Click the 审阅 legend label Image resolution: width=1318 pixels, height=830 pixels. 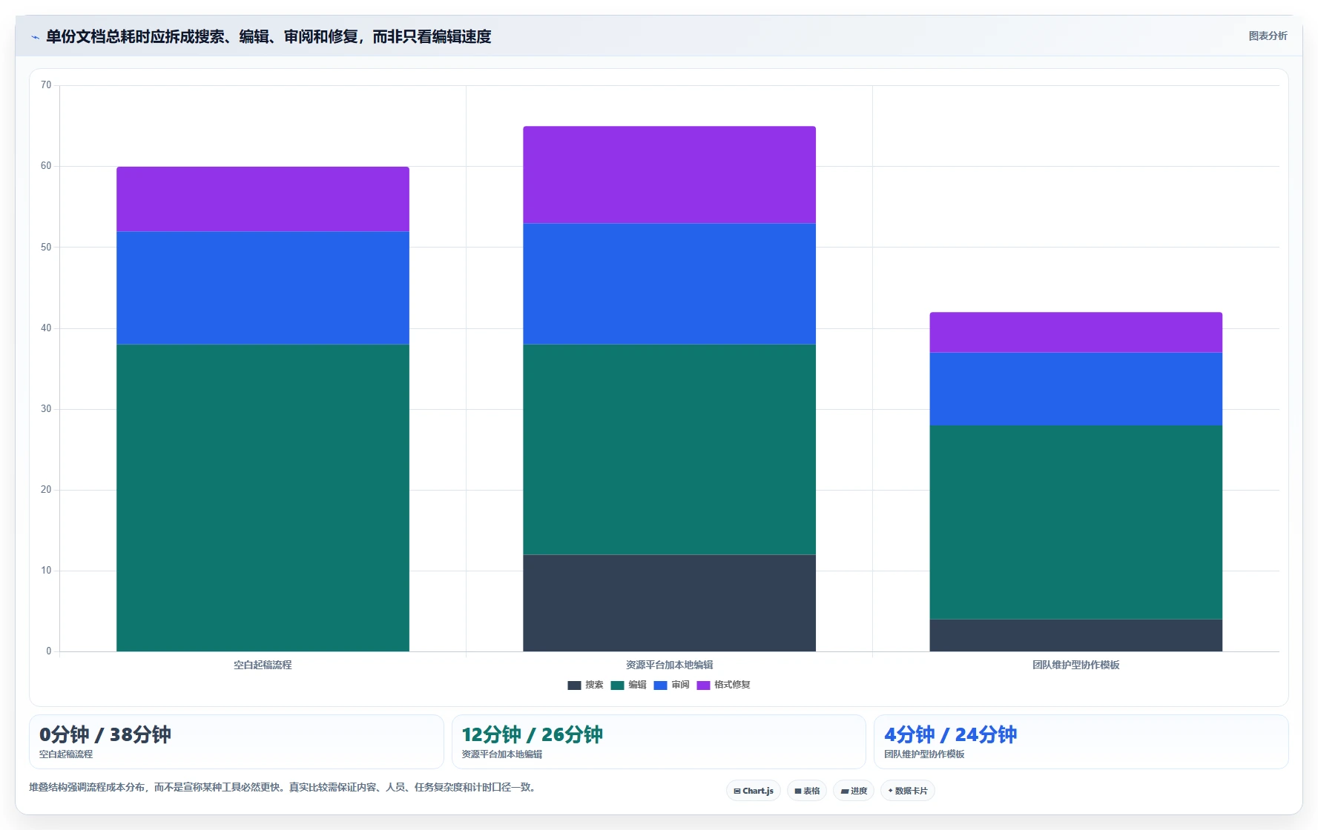click(x=680, y=685)
